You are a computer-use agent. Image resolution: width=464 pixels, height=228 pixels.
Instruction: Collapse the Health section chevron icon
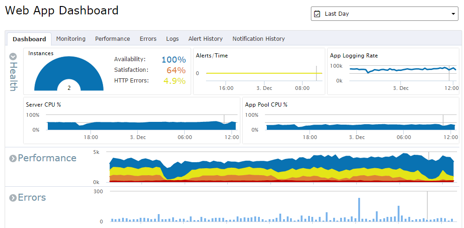[13, 57]
